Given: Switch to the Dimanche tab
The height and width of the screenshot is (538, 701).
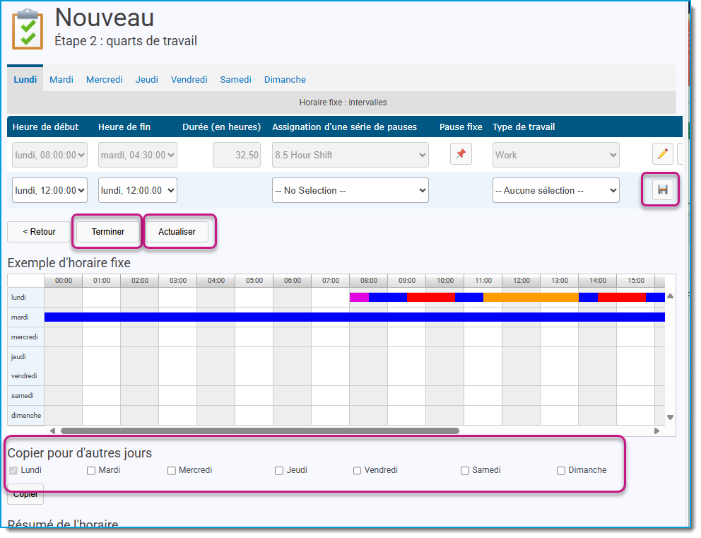Looking at the screenshot, I should tap(285, 79).
